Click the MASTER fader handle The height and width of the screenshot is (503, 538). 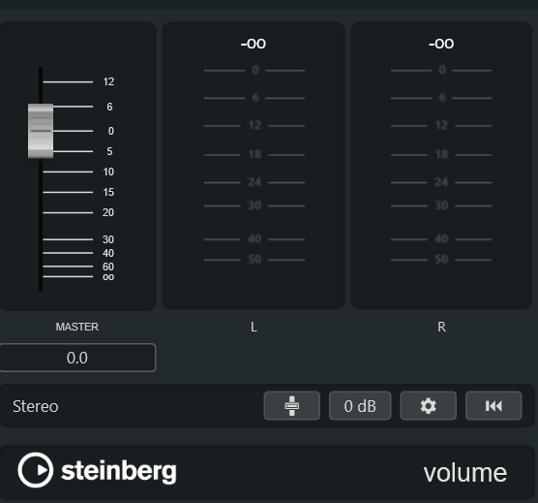point(41,131)
